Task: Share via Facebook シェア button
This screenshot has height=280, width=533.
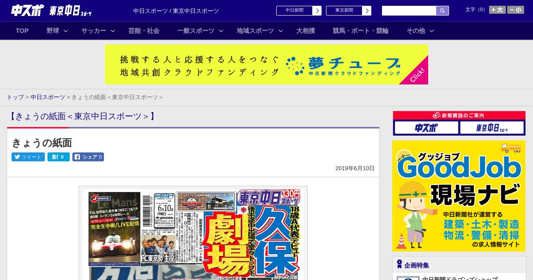Action: click(x=88, y=157)
